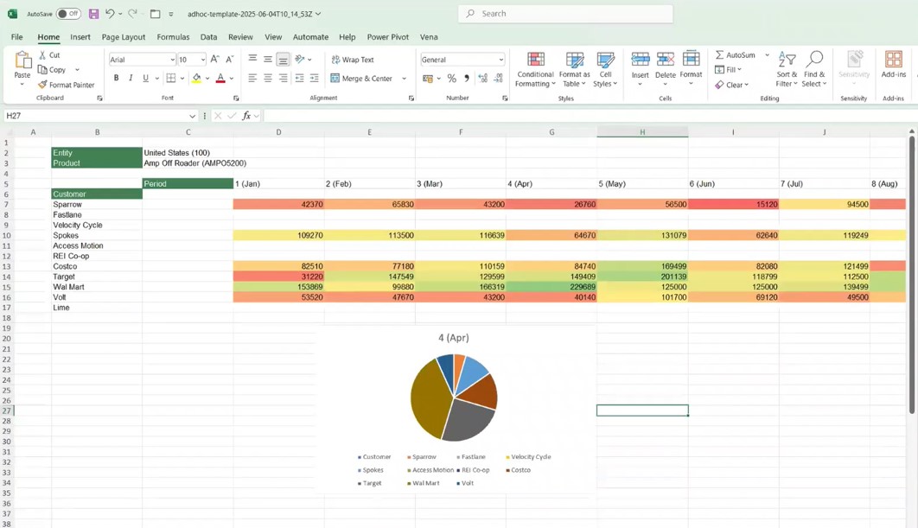Toggle Bold formatting
Image resolution: width=918 pixels, height=528 pixels.
click(116, 79)
